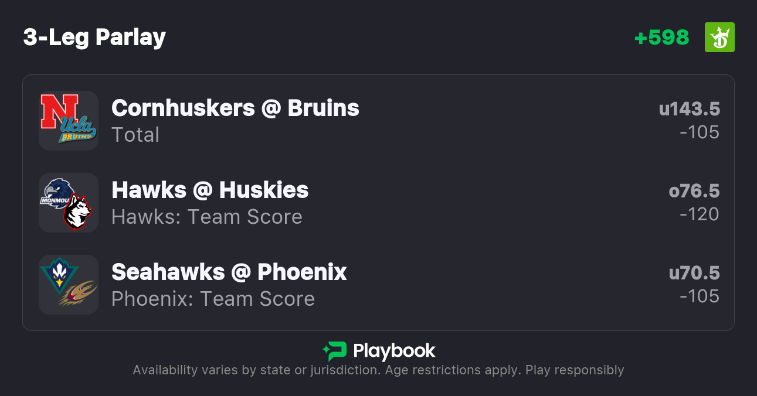
Task: Click the Nebraska and UCLA team logos
Action: click(x=68, y=121)
